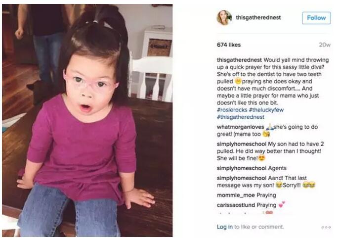Open the #theluckyfew hashtag

[x=266, y=110]
